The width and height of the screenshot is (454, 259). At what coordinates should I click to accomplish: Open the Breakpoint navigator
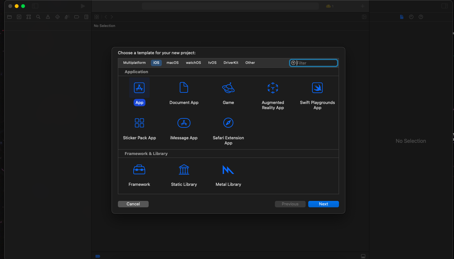(x=77, y=17)
